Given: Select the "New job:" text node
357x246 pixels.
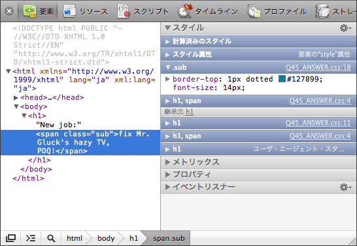Looking at the screenshot, I should 58,125.
